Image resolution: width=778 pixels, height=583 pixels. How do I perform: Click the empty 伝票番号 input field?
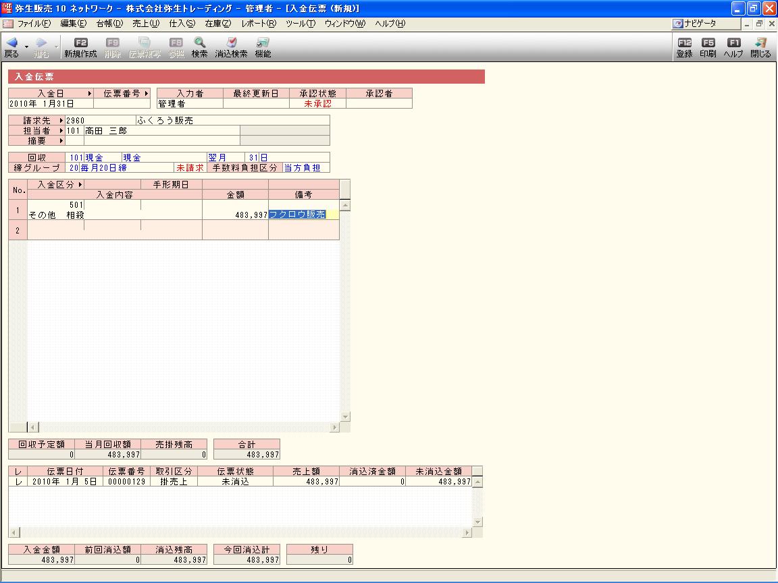(x=122, y=104)
